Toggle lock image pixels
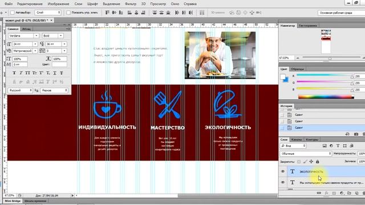The width and height of the screenshot is (365, 205). pyautogui.click(x=305, y=162)
